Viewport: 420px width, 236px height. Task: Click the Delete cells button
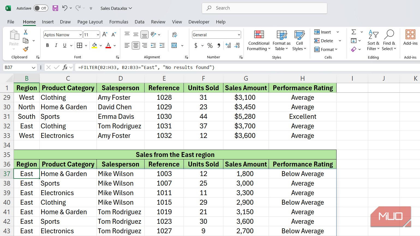click(324, 41)
